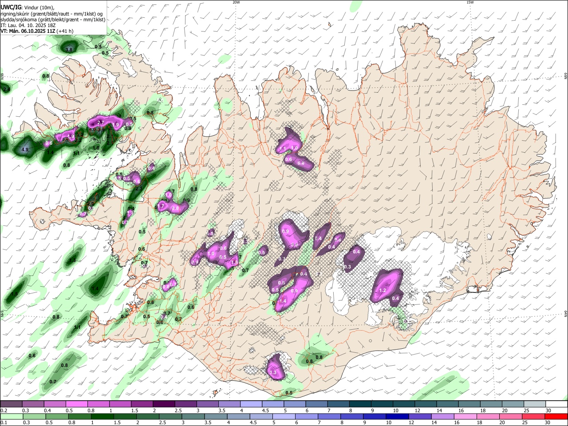Click the 'IT: Lau. 04. 10. 2025 18Z' line

click(x=28, y=25)
